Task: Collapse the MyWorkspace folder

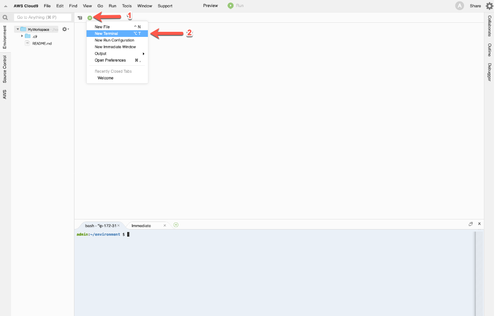Action: point(18,29)
